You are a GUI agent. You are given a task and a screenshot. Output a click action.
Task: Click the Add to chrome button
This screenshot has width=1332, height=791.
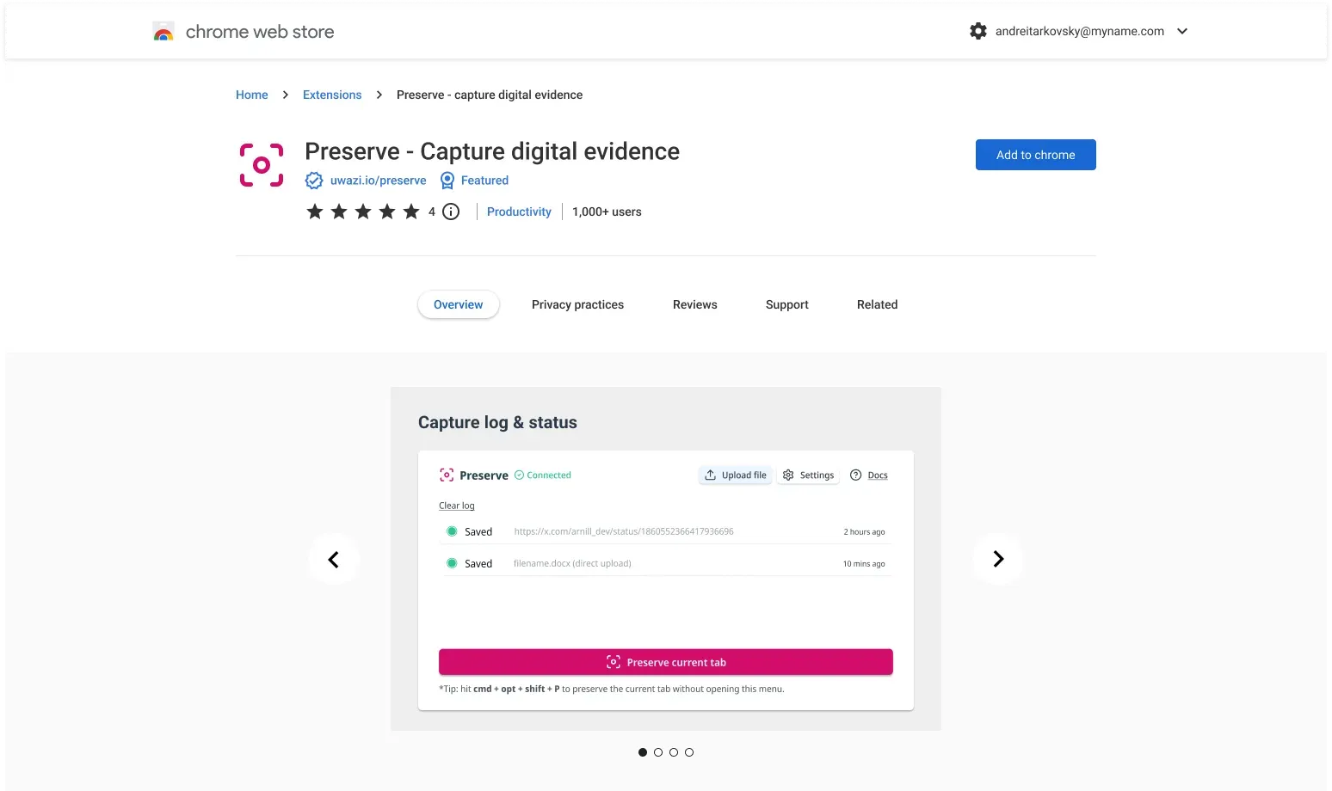click(1035, 155)
